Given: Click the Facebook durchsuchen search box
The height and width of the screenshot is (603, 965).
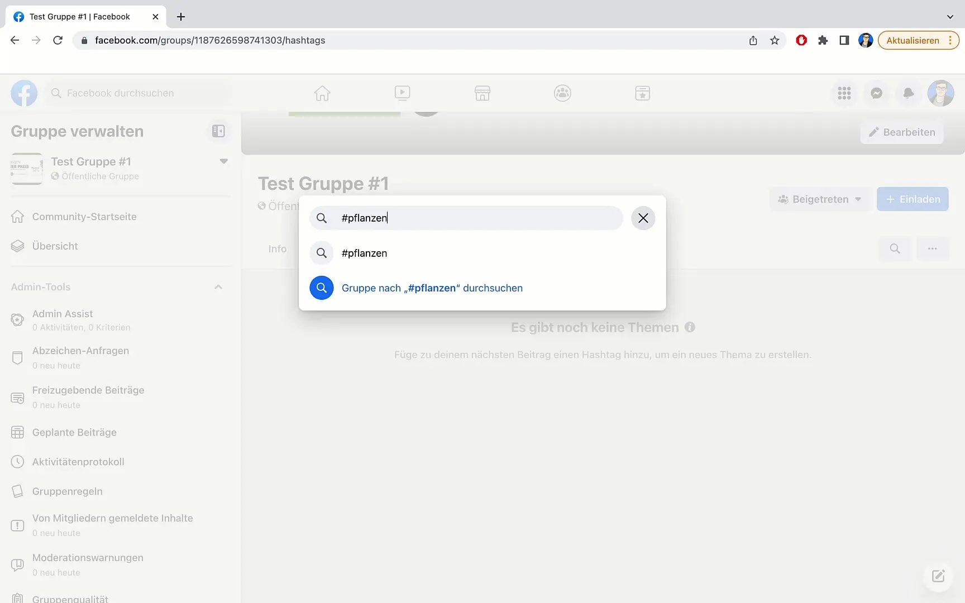Looking at the screenshot, I should pyautogui.click(x=137, y=93).
